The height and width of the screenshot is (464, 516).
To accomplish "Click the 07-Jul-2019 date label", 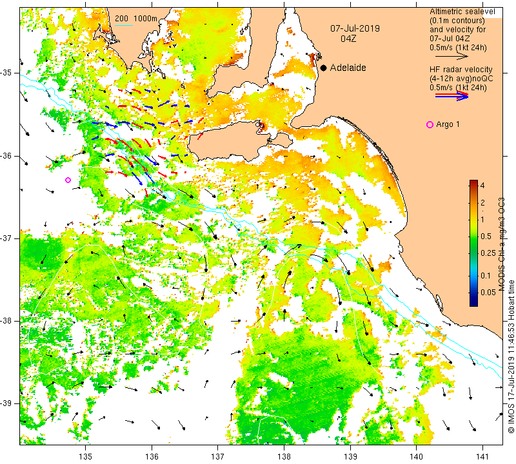I will [355, 28].
